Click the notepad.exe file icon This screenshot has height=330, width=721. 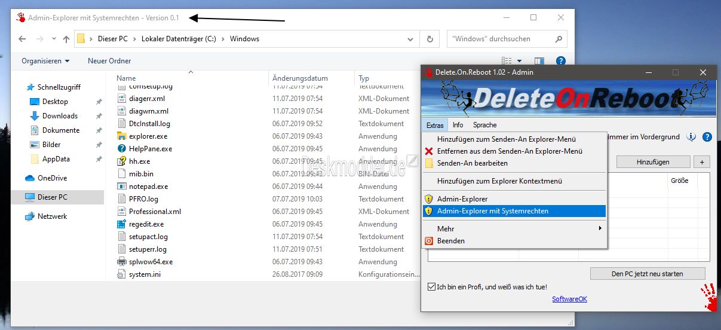pos(122,187)
